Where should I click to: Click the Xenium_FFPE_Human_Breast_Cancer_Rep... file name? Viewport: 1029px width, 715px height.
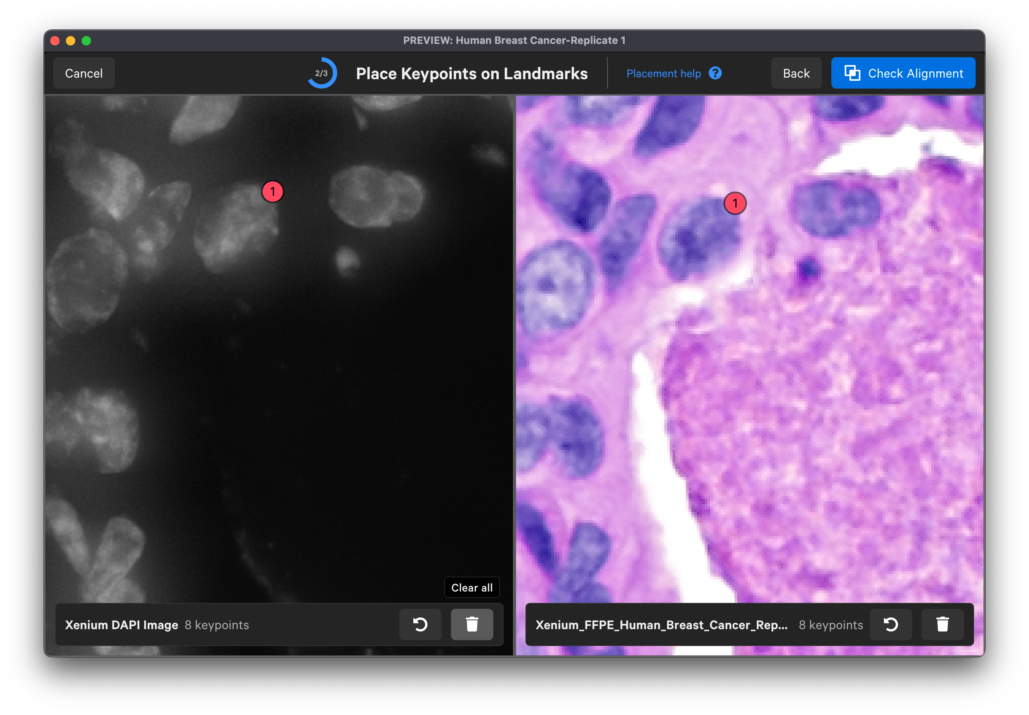662,625
